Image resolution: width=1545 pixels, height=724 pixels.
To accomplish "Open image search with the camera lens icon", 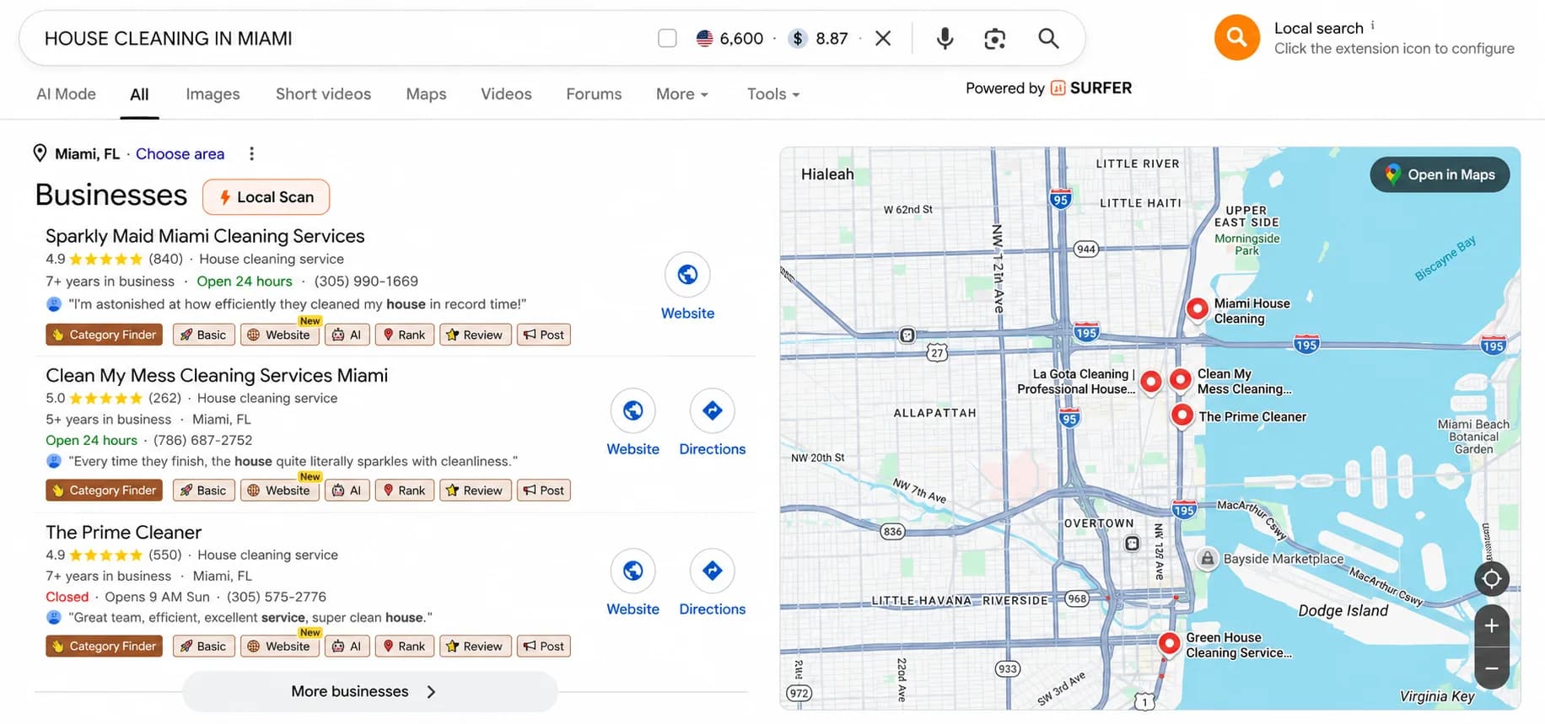I will click(x=995, y=38).
